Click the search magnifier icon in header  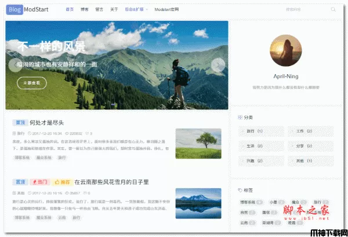333,9
